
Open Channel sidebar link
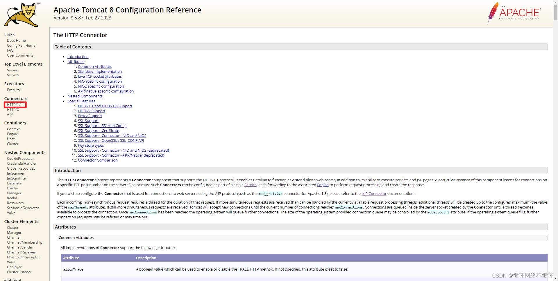click(x=14, y=238)
